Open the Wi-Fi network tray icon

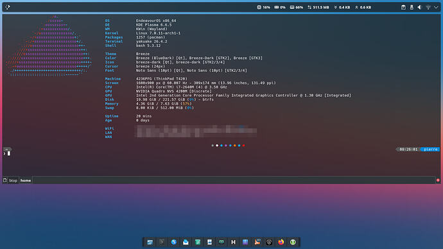[x=428, y=7]
